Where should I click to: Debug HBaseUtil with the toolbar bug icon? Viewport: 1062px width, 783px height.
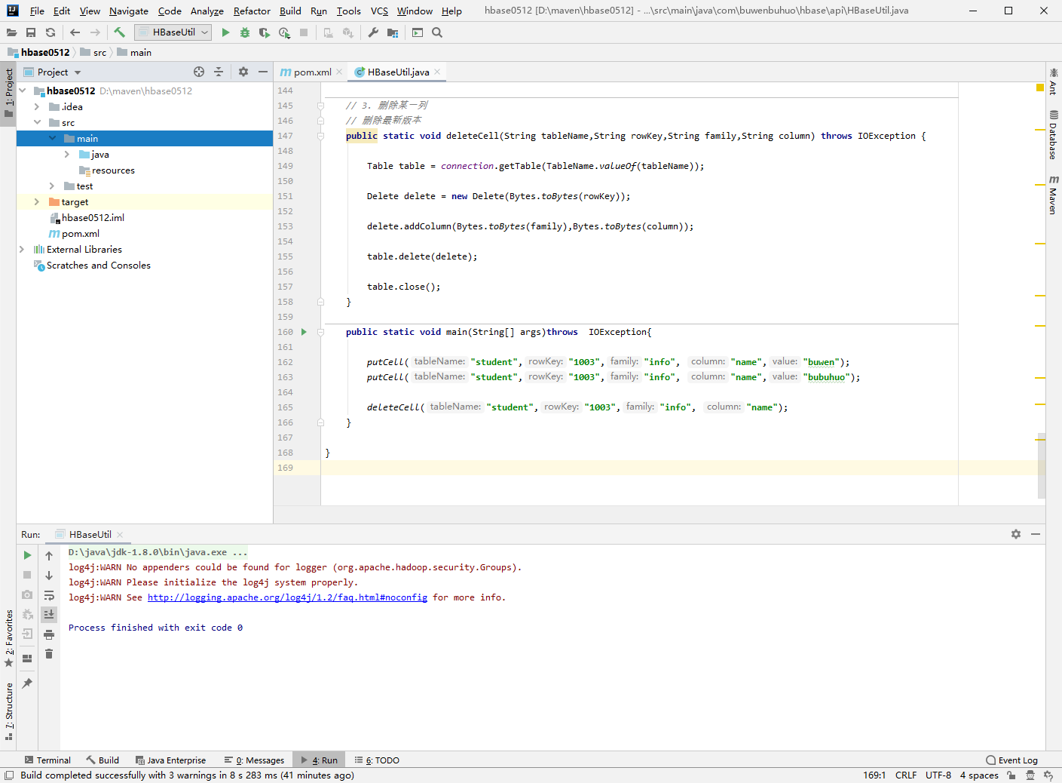click(245, 32)
